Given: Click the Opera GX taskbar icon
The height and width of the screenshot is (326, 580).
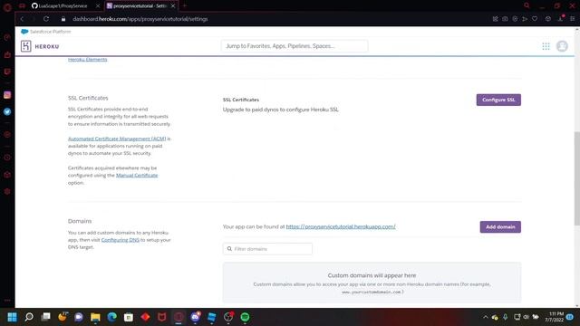Looking at the screenshot, I should [x=179, y=317].
